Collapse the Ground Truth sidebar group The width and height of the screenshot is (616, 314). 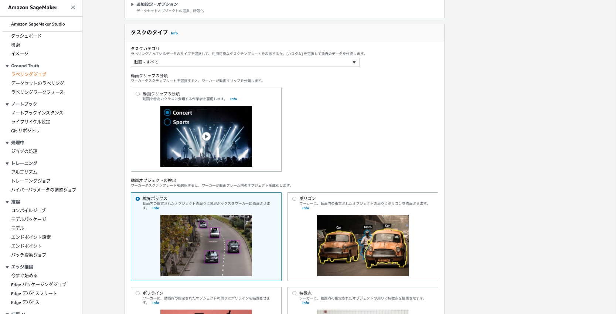point(7,66)
